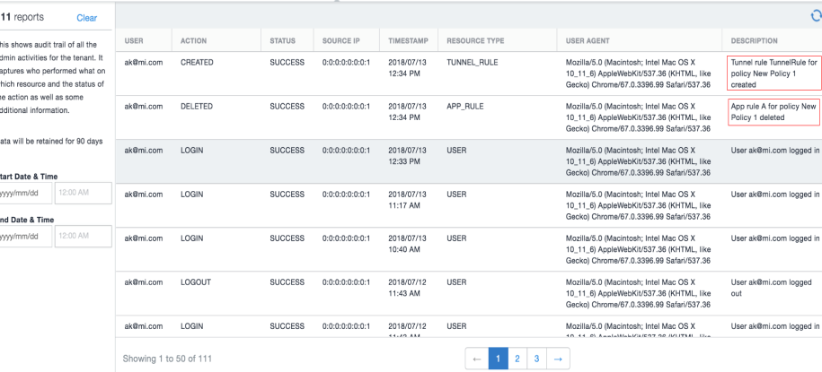Click the RESOURCE TYPE column header
This screenshot has width=822, height=372.
475,41
